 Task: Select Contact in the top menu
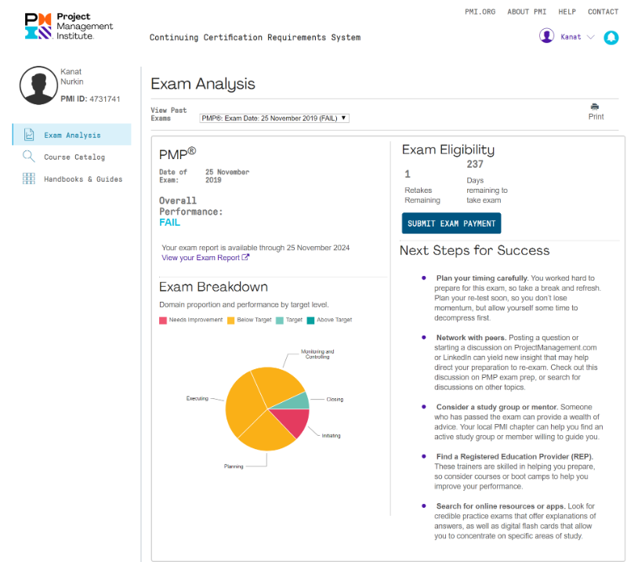603,12
